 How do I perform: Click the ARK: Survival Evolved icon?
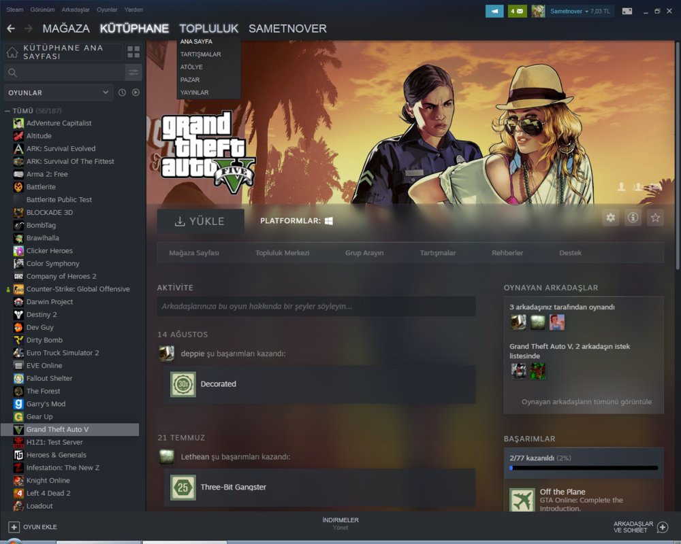coord(18,149)
